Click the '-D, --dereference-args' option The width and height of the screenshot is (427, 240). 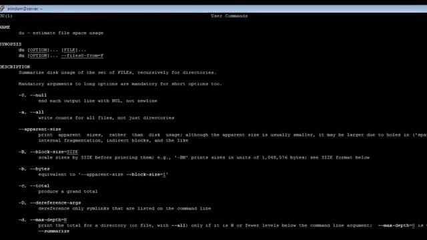tap(49, 203)
